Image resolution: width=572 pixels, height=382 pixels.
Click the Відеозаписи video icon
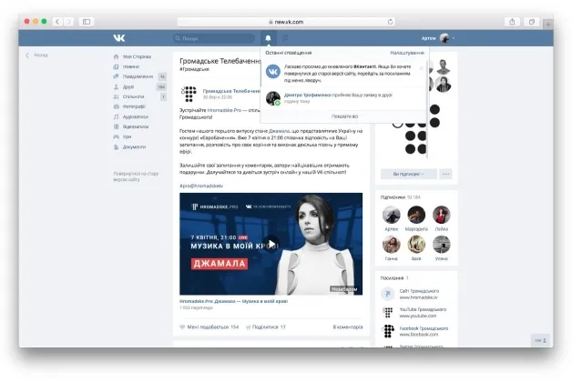click(x=116, y=126)
